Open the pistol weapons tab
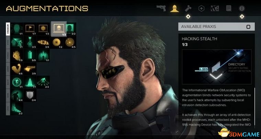The image size is (261, 139). pos(161,8)
